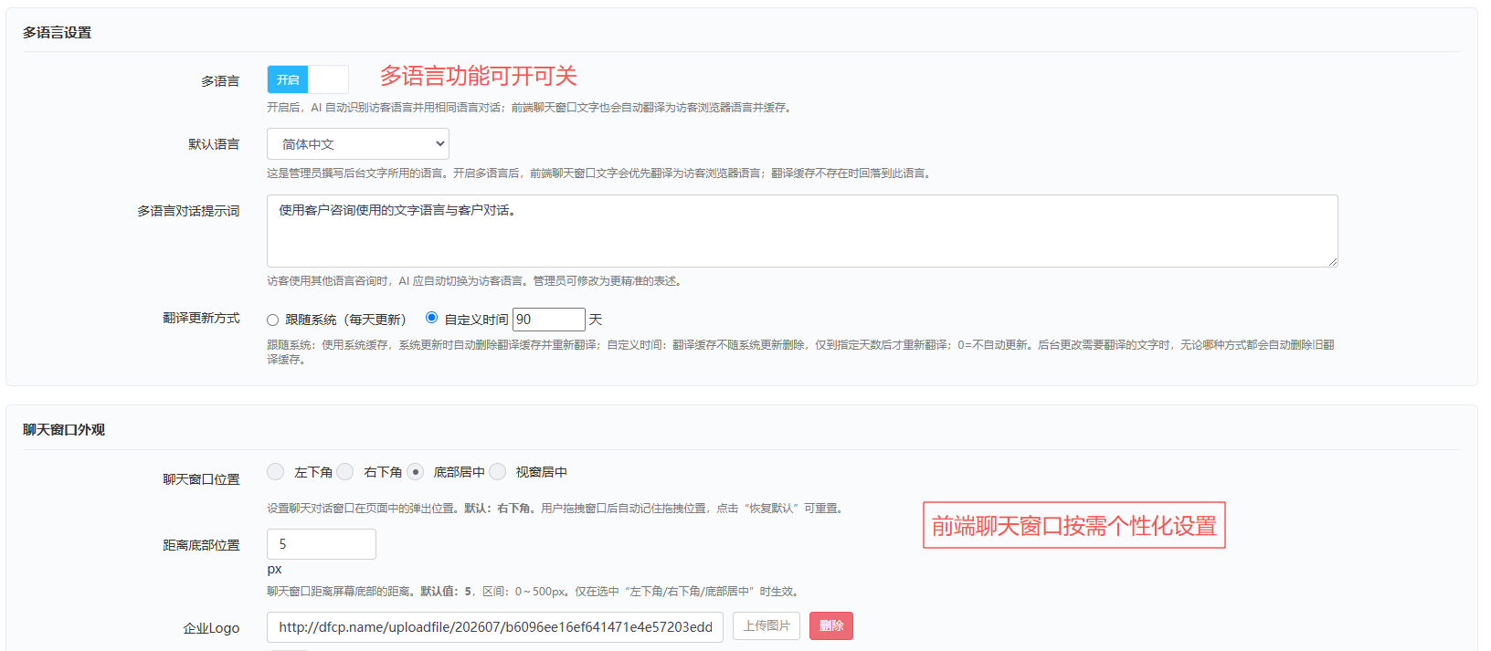The height and width of the screenshot is (651, 1491).
Task: Click the help text starting 这是管理员撰写后台文字
Action: point(600,173)
